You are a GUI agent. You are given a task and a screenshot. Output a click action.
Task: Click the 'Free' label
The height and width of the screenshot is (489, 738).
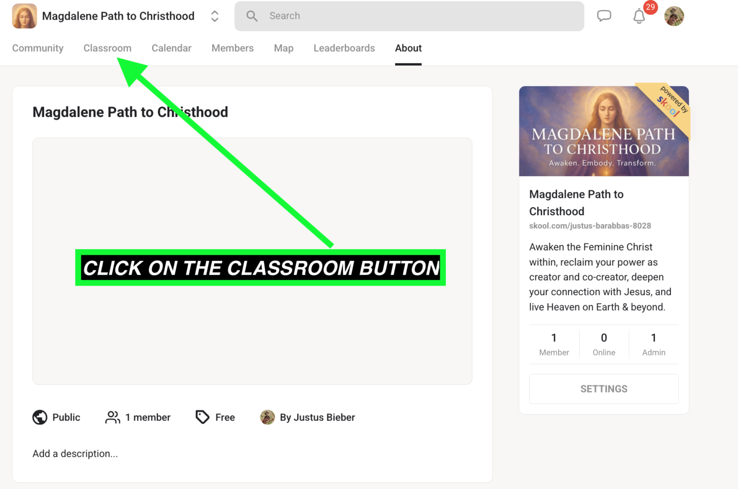pos(225,418)
